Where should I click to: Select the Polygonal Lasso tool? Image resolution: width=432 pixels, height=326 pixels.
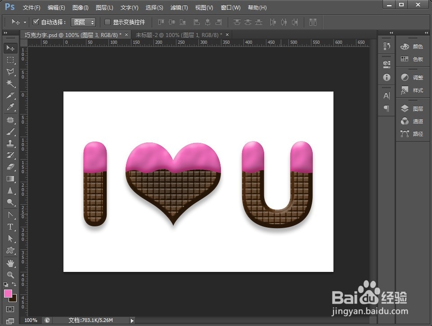tap(10, 72)
